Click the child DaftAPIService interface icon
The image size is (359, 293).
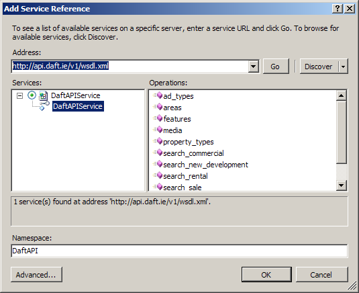coord(44,106)
